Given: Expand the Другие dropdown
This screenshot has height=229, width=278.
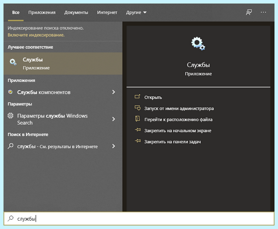Looking at the screenshot, I should (x=136, y=13).
